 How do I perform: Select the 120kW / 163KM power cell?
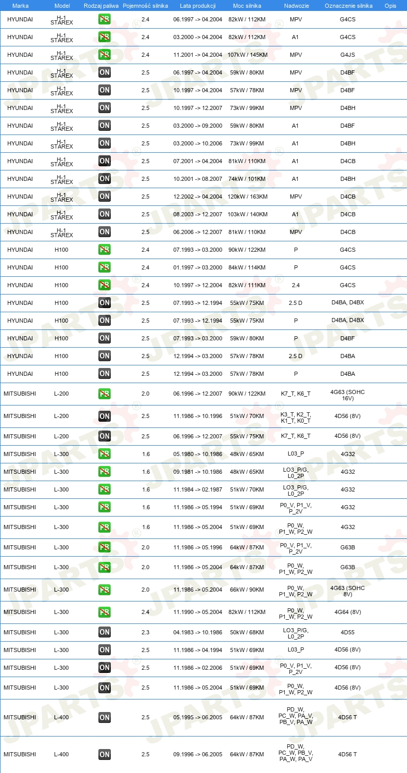point(248,197)
